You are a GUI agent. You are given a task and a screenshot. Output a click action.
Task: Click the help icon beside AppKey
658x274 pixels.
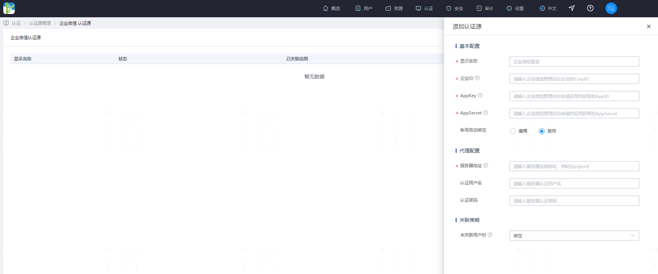click(x=480, y=95)
